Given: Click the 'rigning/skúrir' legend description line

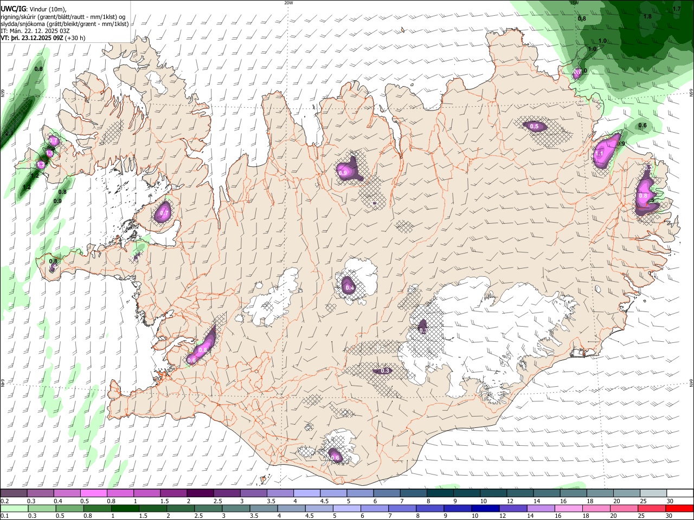Looking at the screenshot, I should 63,17.
